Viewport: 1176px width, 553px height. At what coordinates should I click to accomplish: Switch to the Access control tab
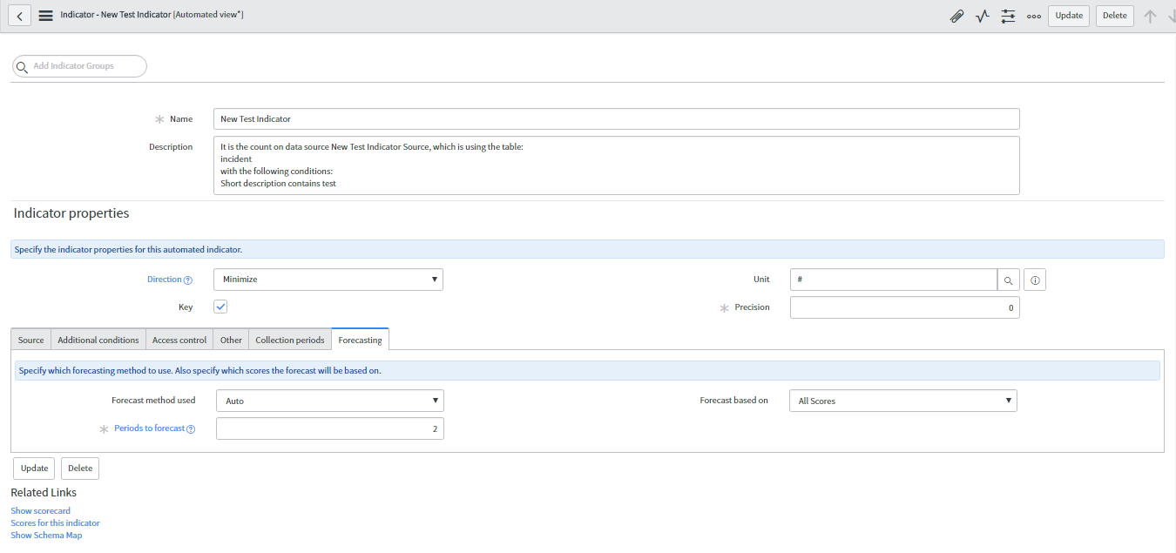179,340
